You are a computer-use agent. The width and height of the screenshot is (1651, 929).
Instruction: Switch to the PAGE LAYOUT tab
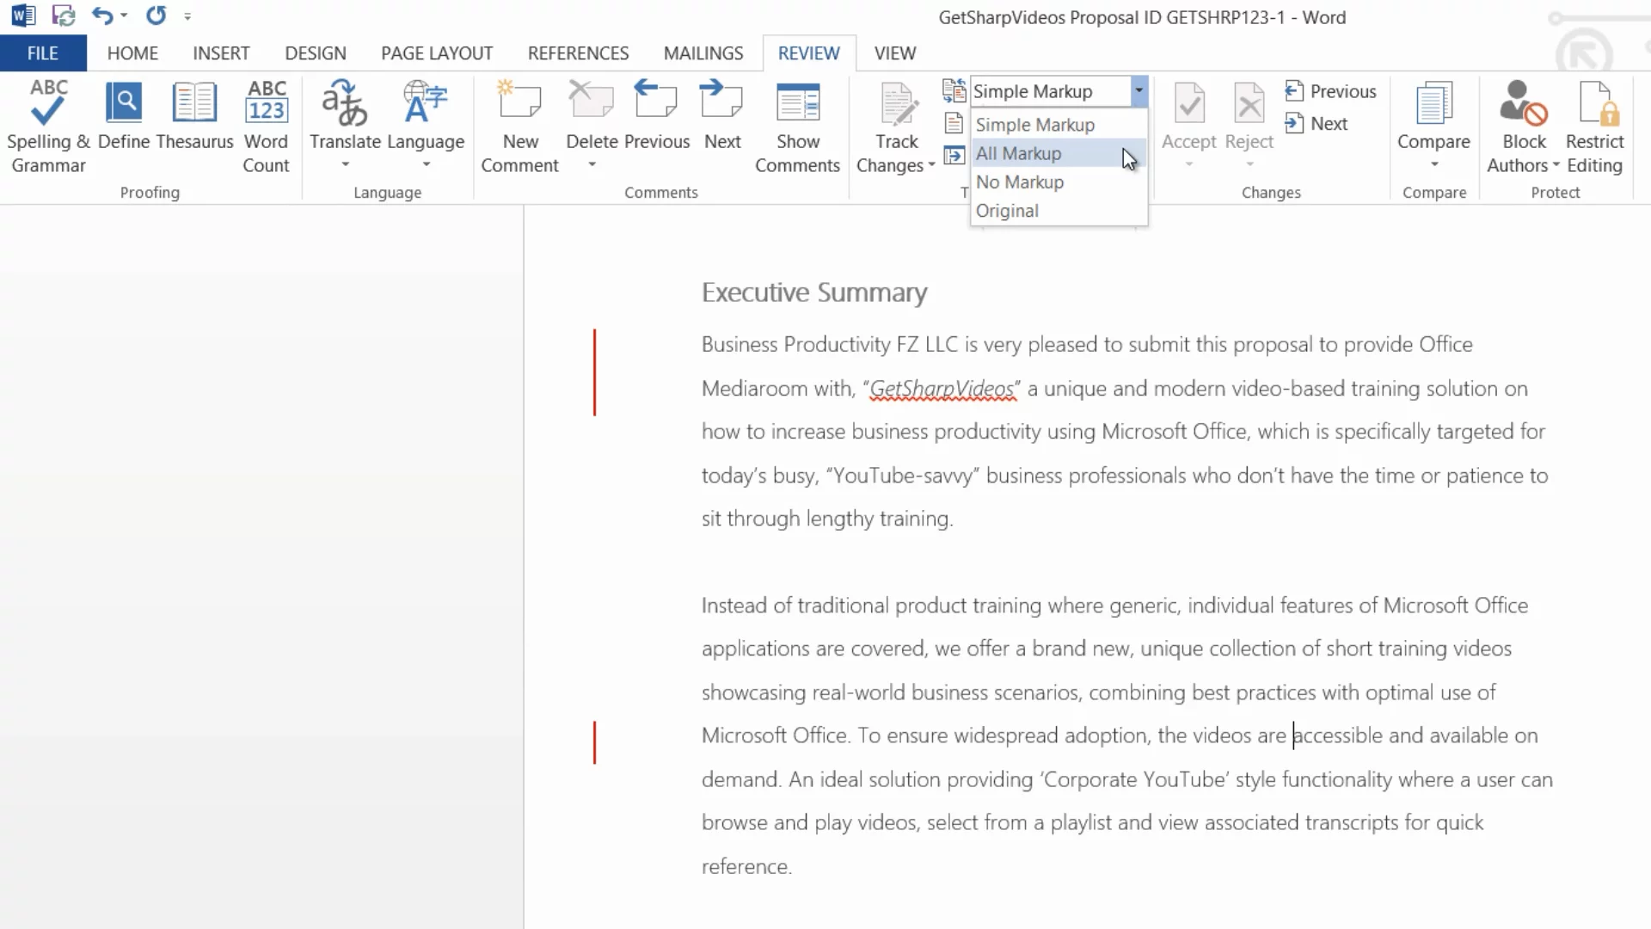[x=436, y=53]
